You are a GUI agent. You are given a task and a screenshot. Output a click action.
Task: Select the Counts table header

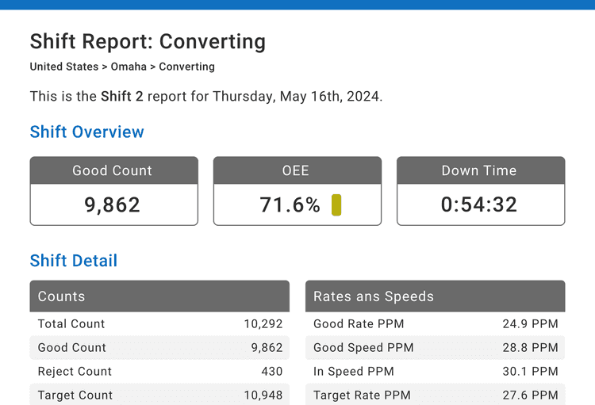(159, 296)
